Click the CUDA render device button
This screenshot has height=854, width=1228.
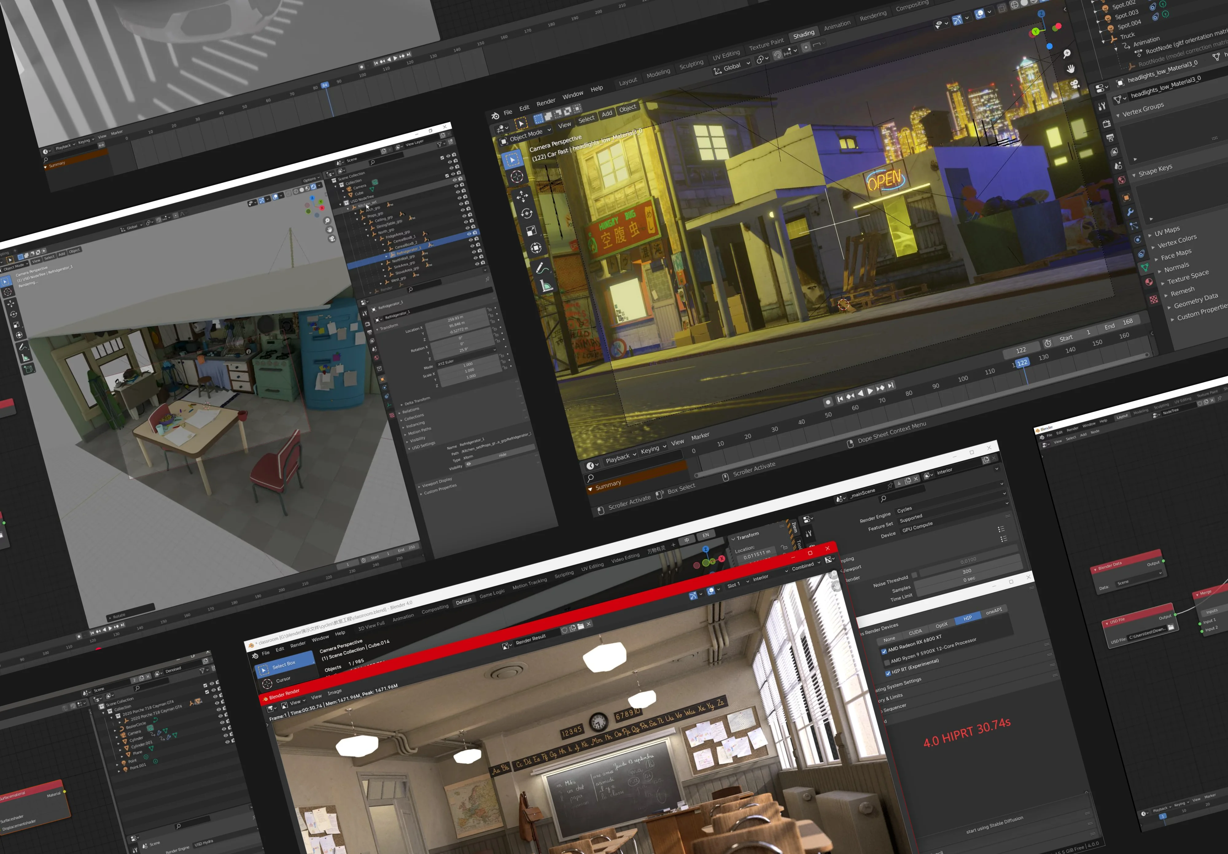(915, 631)
